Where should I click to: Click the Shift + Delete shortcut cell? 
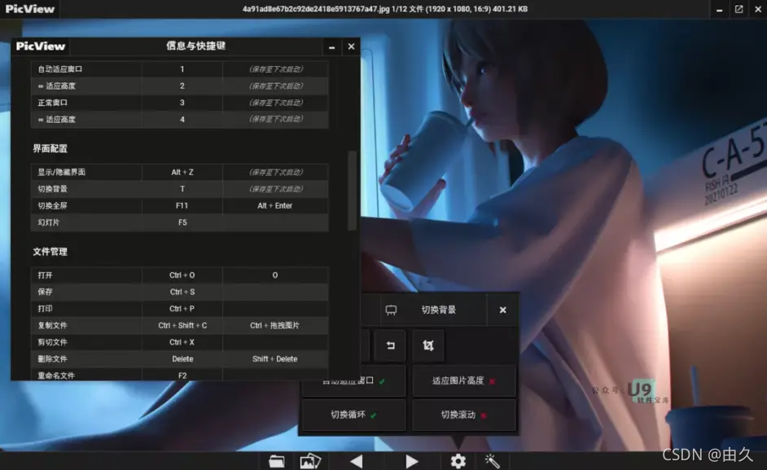tap(275, 359)
